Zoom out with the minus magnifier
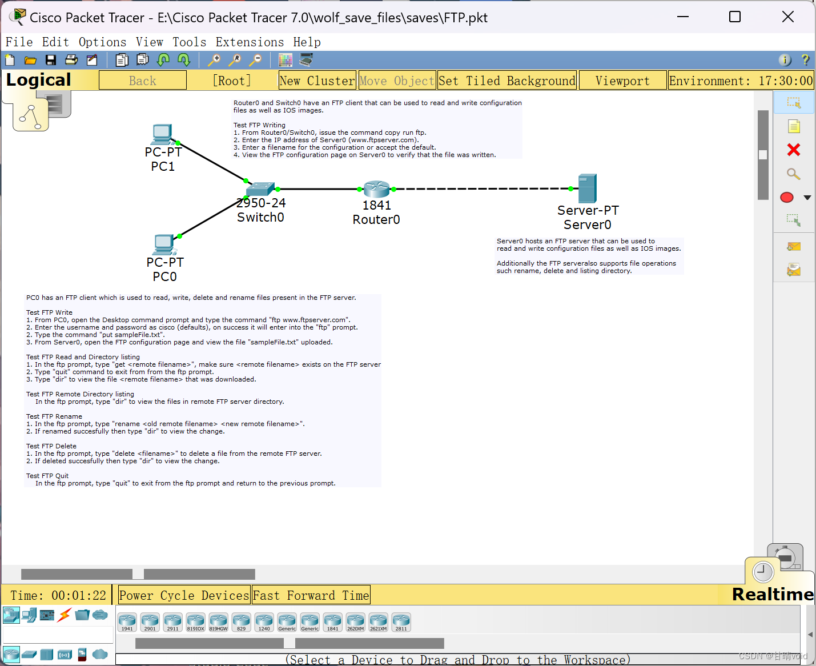The image size is (816, 666). click(x=255, y=60)
